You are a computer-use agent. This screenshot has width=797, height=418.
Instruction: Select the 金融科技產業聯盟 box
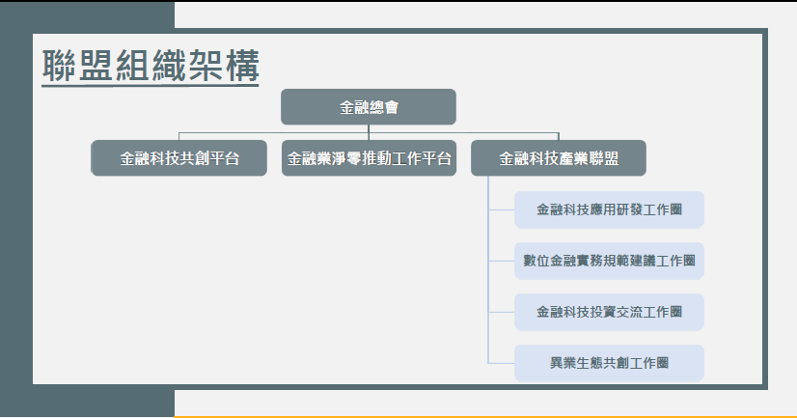(559, 158)
